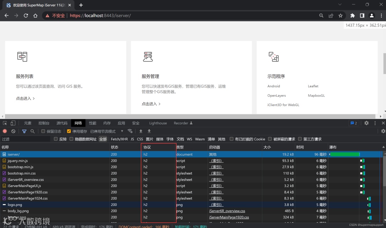The height and width of the screenshot is (228, 386).
Task: Open the extensions puzzle icon
Action: (x=352, y=15)
